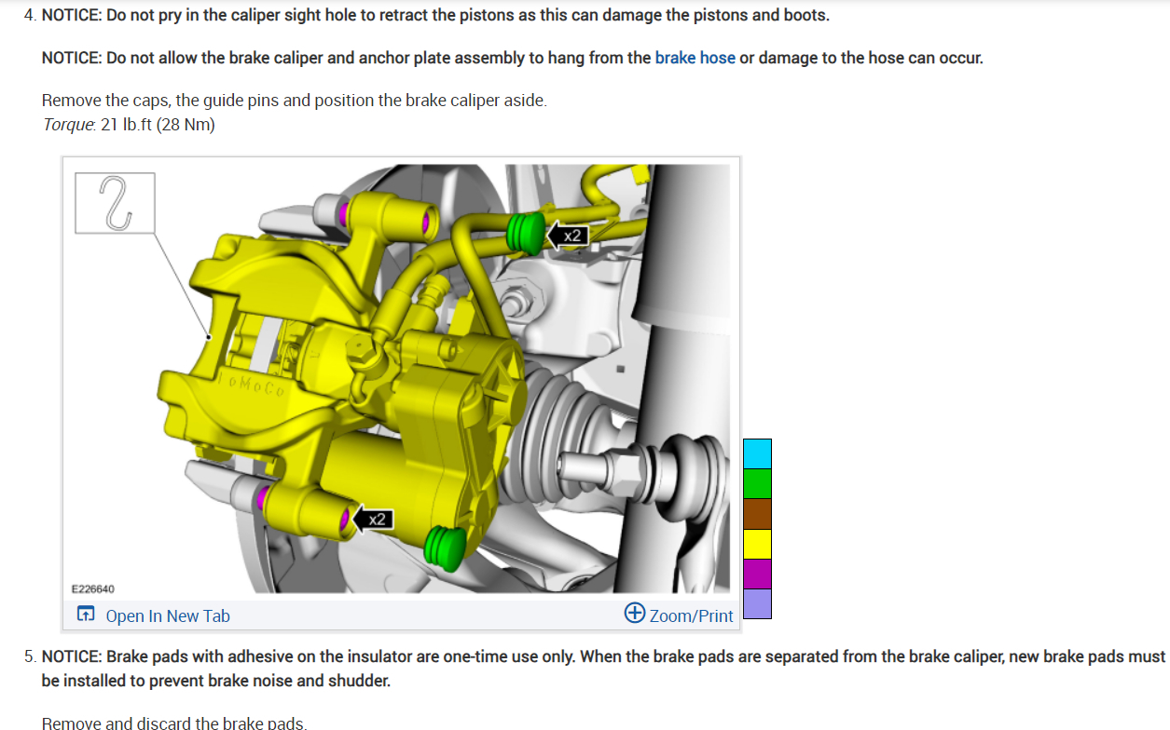The width and height of the screenshot is (1170, 730).
Task: Click the brake caliper diagram image
Action: click(401, 379)
